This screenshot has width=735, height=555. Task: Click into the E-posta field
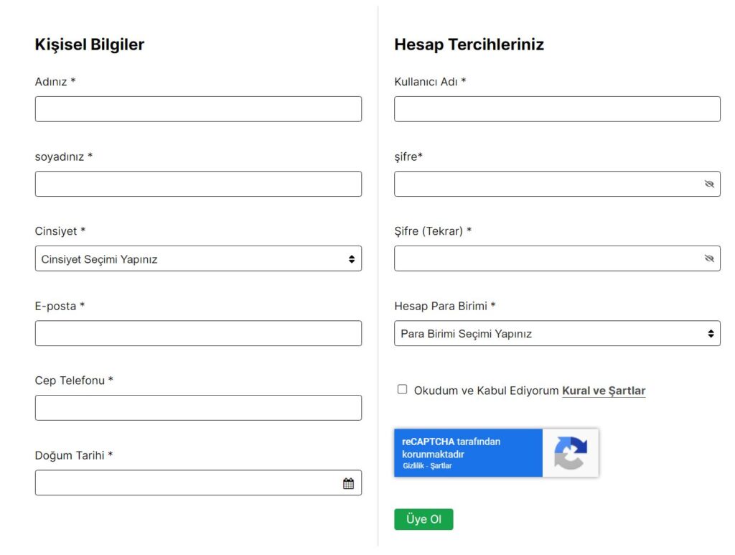point(198,333)
